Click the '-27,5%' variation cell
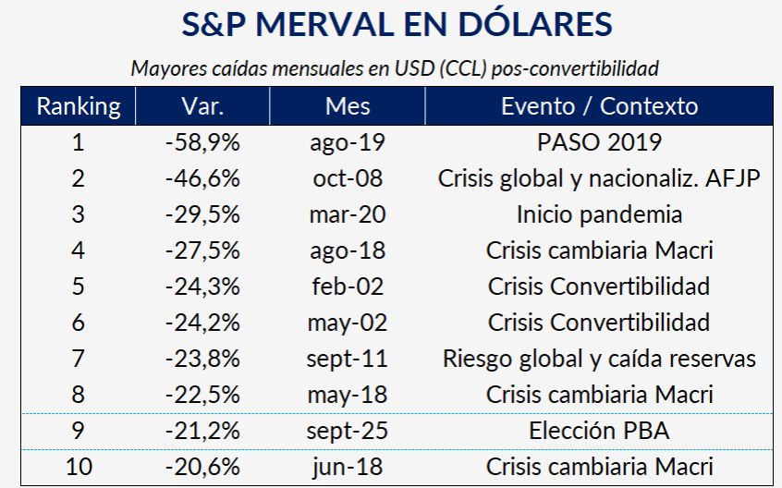The image size is (782, 488). point(203,250)
